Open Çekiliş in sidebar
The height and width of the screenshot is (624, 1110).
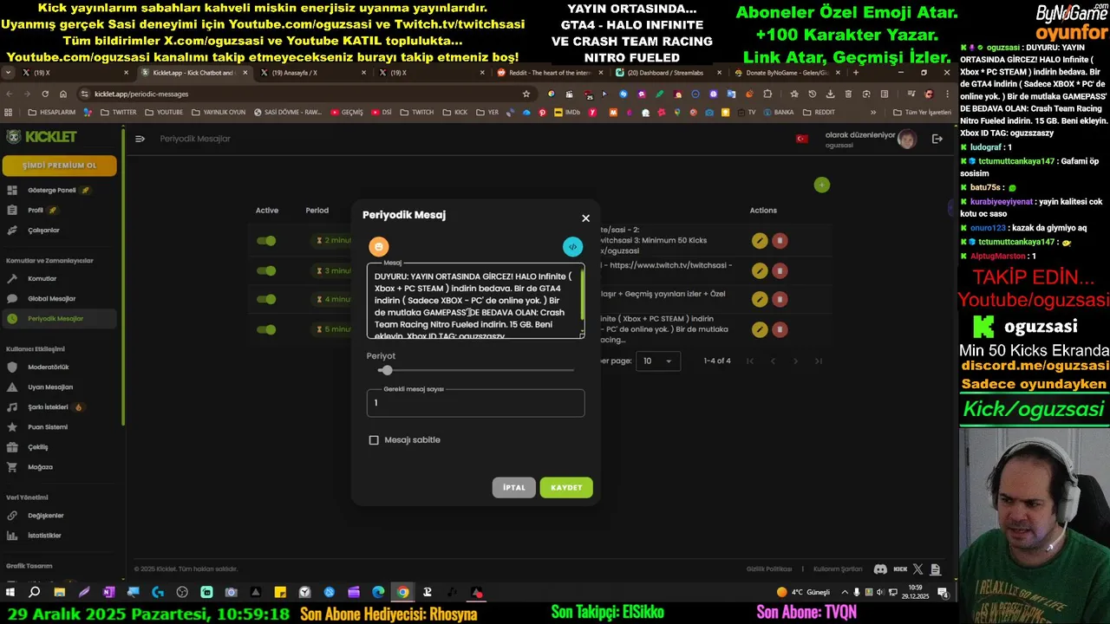(59, 447)
